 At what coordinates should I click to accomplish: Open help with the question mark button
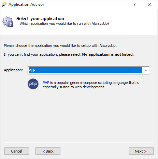[x=134, y=4]
